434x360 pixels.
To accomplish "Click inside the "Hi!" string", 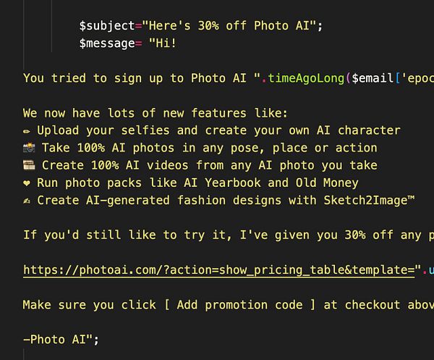I will click(x=162, y=43).
